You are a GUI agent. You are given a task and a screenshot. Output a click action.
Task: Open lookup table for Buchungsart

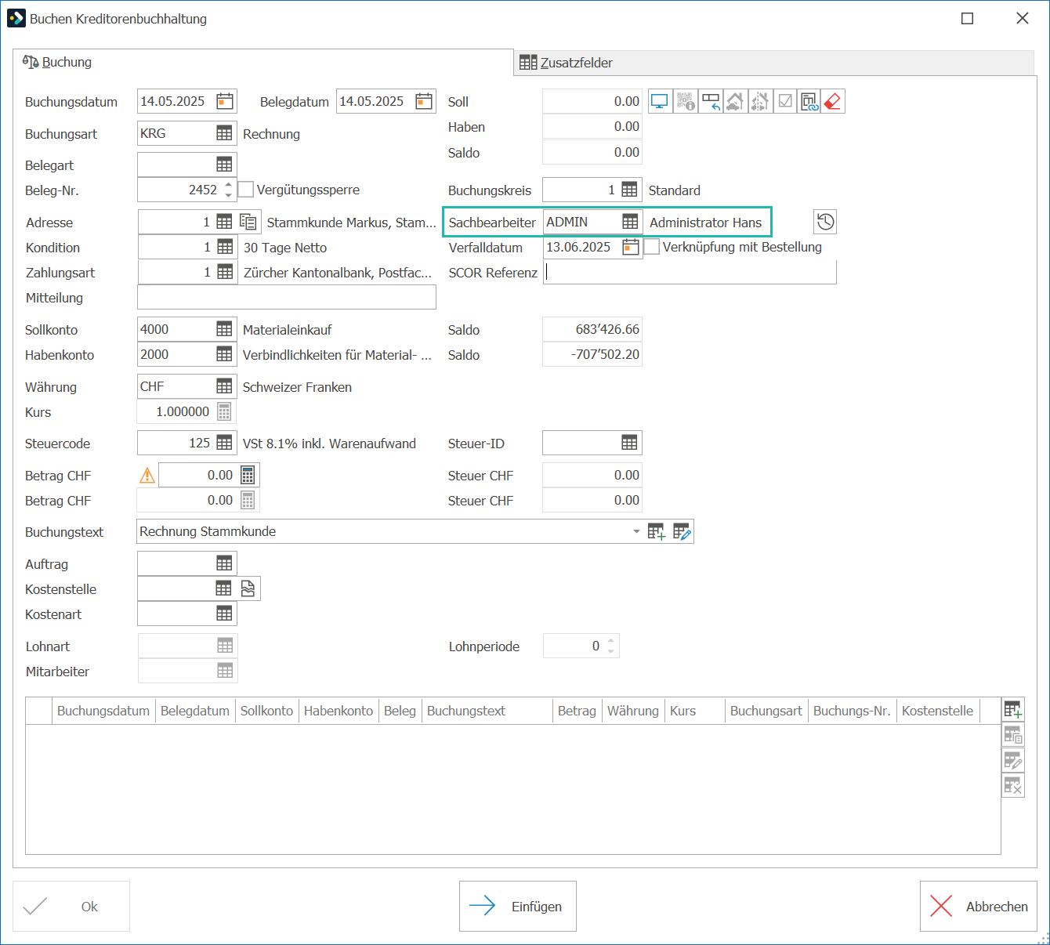pos(224,133)
